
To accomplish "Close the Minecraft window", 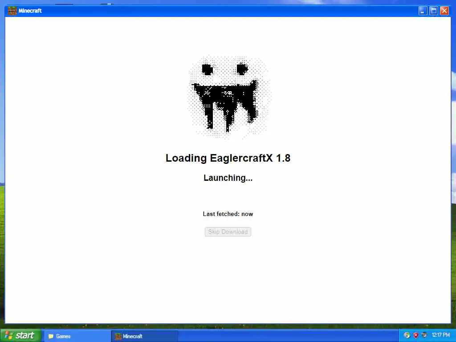I will click(x=444, y=11).
